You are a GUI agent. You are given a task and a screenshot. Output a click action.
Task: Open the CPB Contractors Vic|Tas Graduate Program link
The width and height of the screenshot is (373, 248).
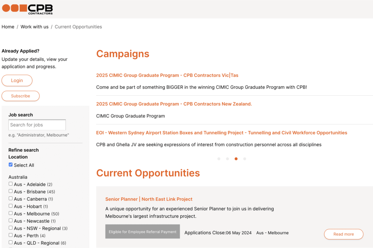tap(167, 75)
